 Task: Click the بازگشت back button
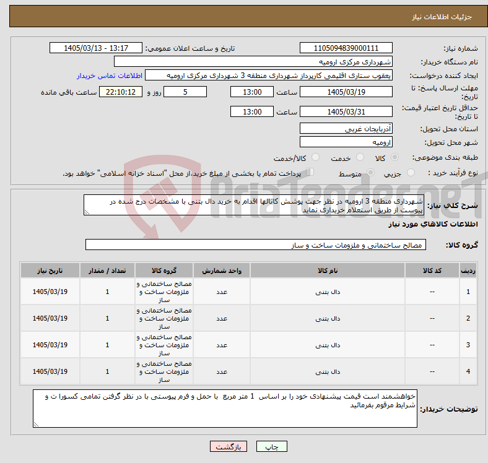click(x=229, y=446)
